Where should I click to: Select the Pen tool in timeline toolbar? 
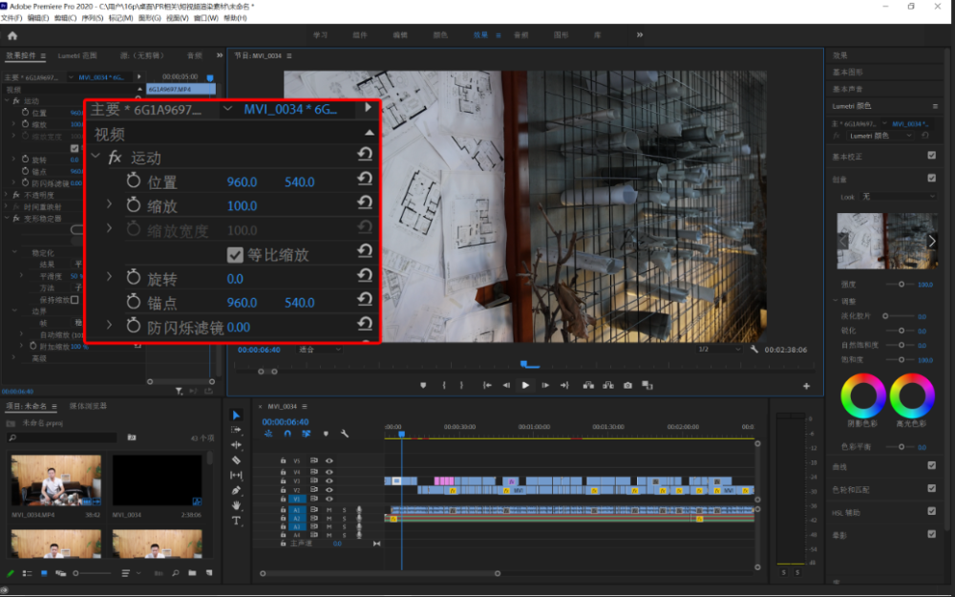[x=236, y=490]
